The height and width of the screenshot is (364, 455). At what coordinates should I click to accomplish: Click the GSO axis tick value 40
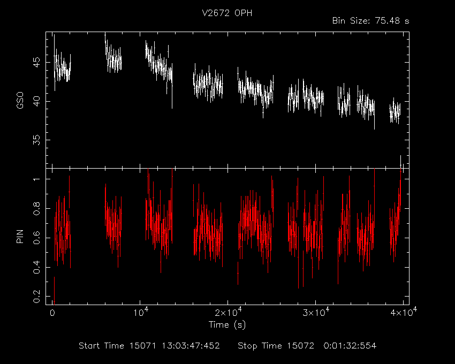click(x=37, y=101)
